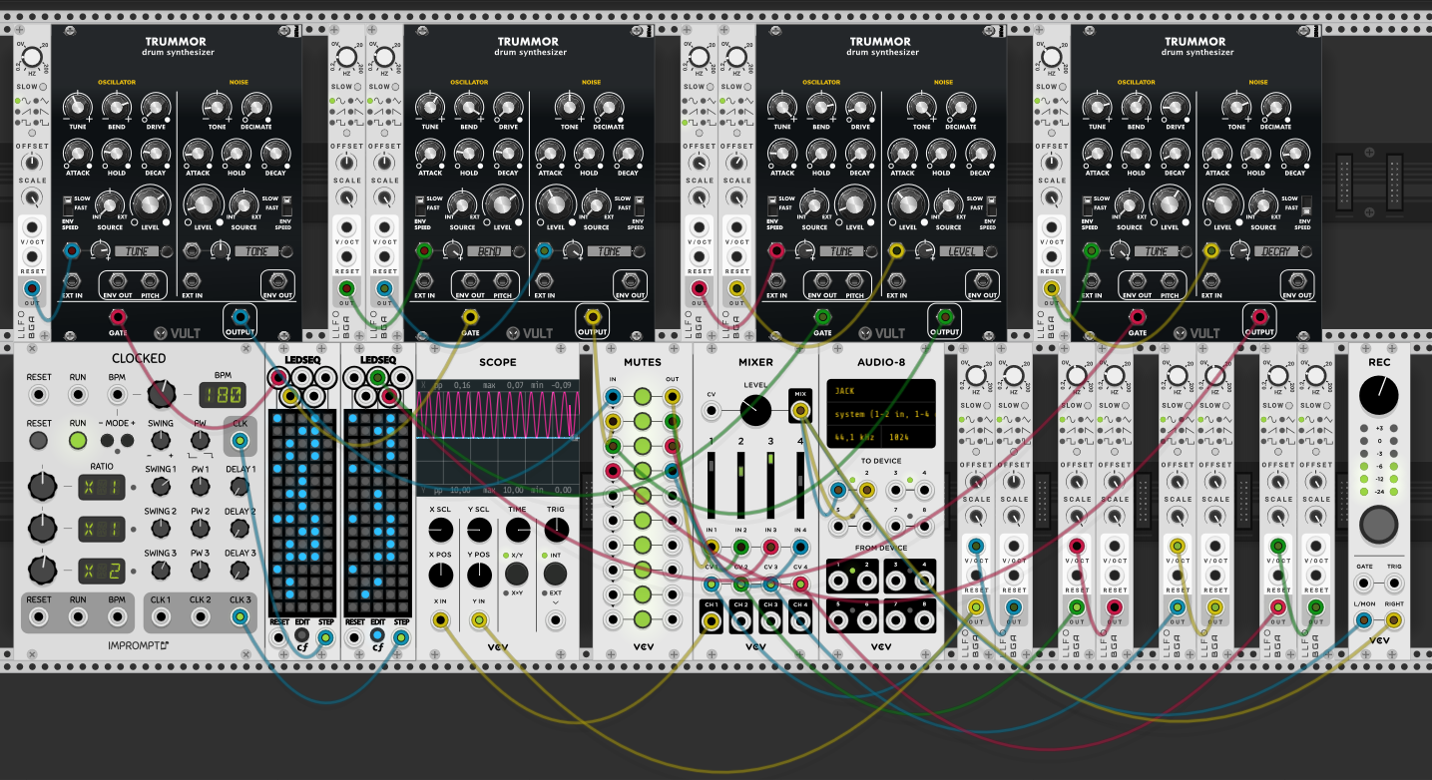Click the DELAY 2 knob on Clocked
Image resolution: width=1432 pixels, height=780 pixels.
click(239, 529)
